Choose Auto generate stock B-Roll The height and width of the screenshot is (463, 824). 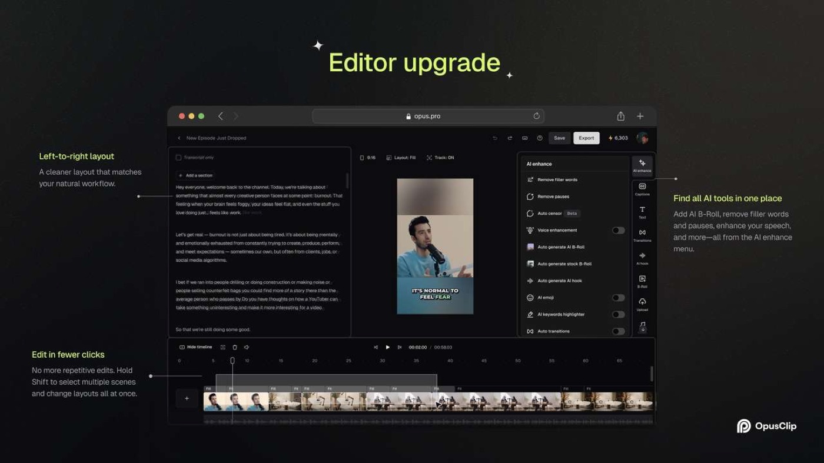point(559,264)
